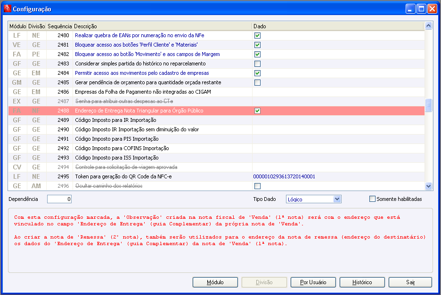Screen dimensions: 441x295
Task: Click the Módulo button
Action: tap(215, 282)
